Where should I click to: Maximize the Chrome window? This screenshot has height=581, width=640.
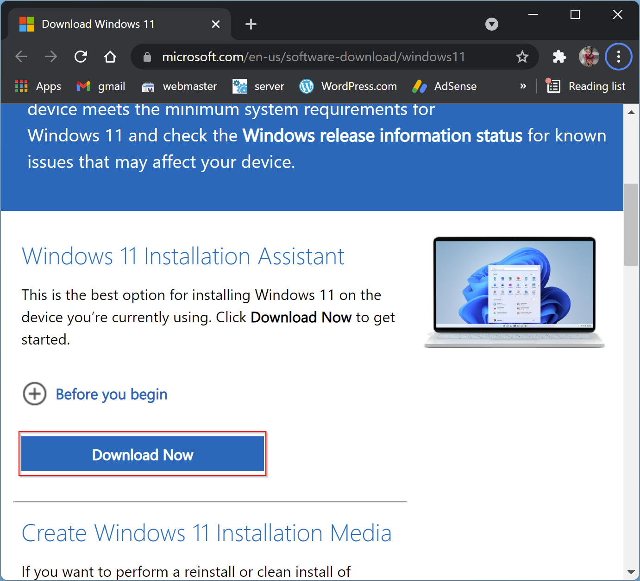575,14
